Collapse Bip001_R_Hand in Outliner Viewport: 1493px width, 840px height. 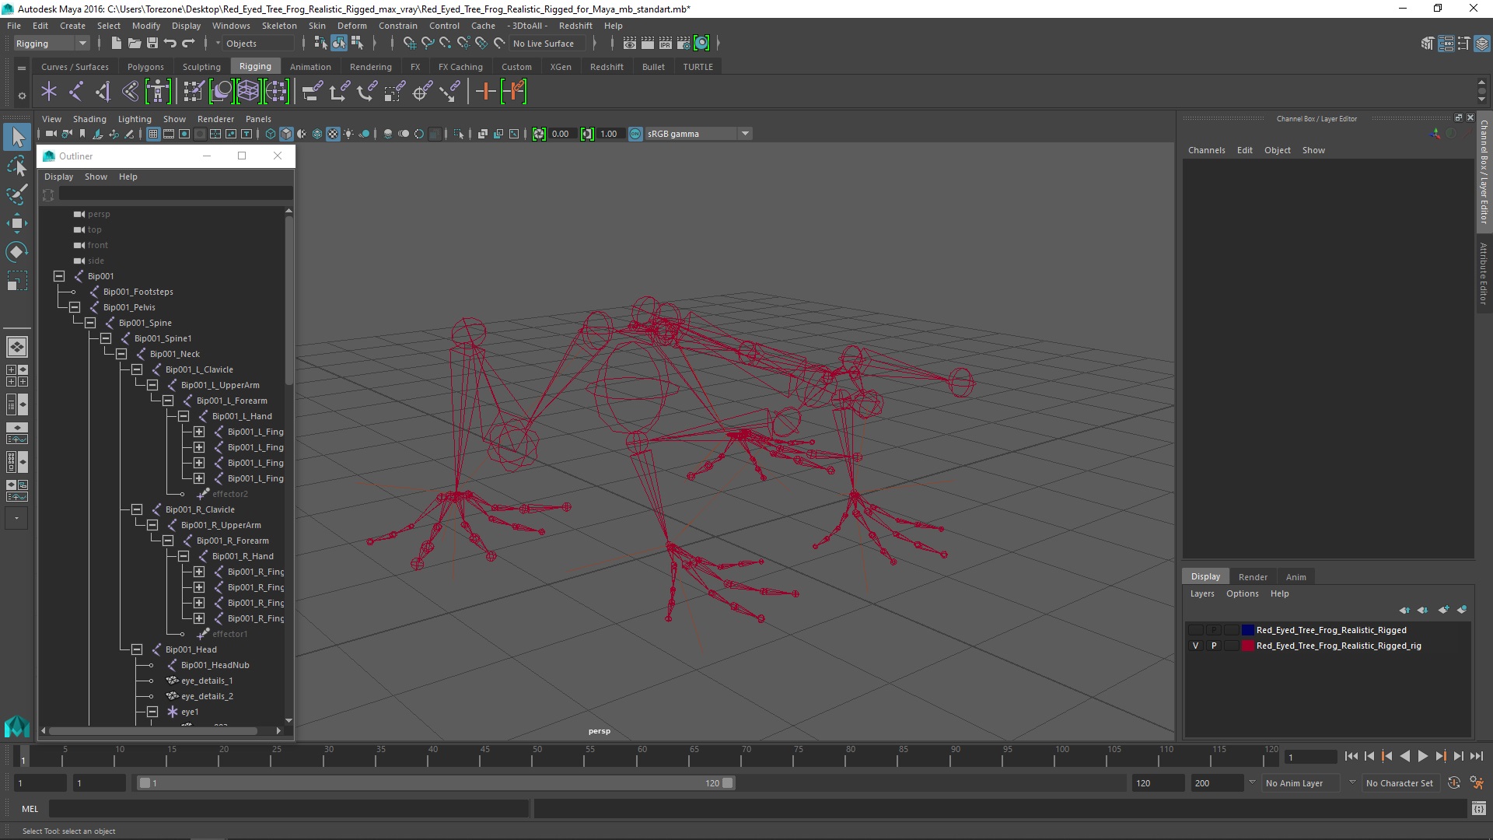click(184, 556)
